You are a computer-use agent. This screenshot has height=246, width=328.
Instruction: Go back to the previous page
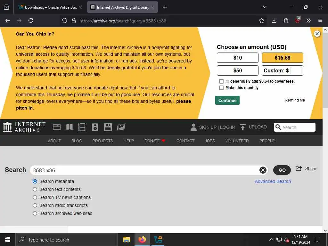point(8,20)
